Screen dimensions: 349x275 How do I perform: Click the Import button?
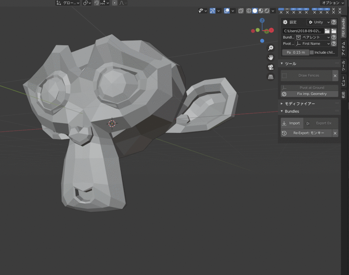point(291,123)
